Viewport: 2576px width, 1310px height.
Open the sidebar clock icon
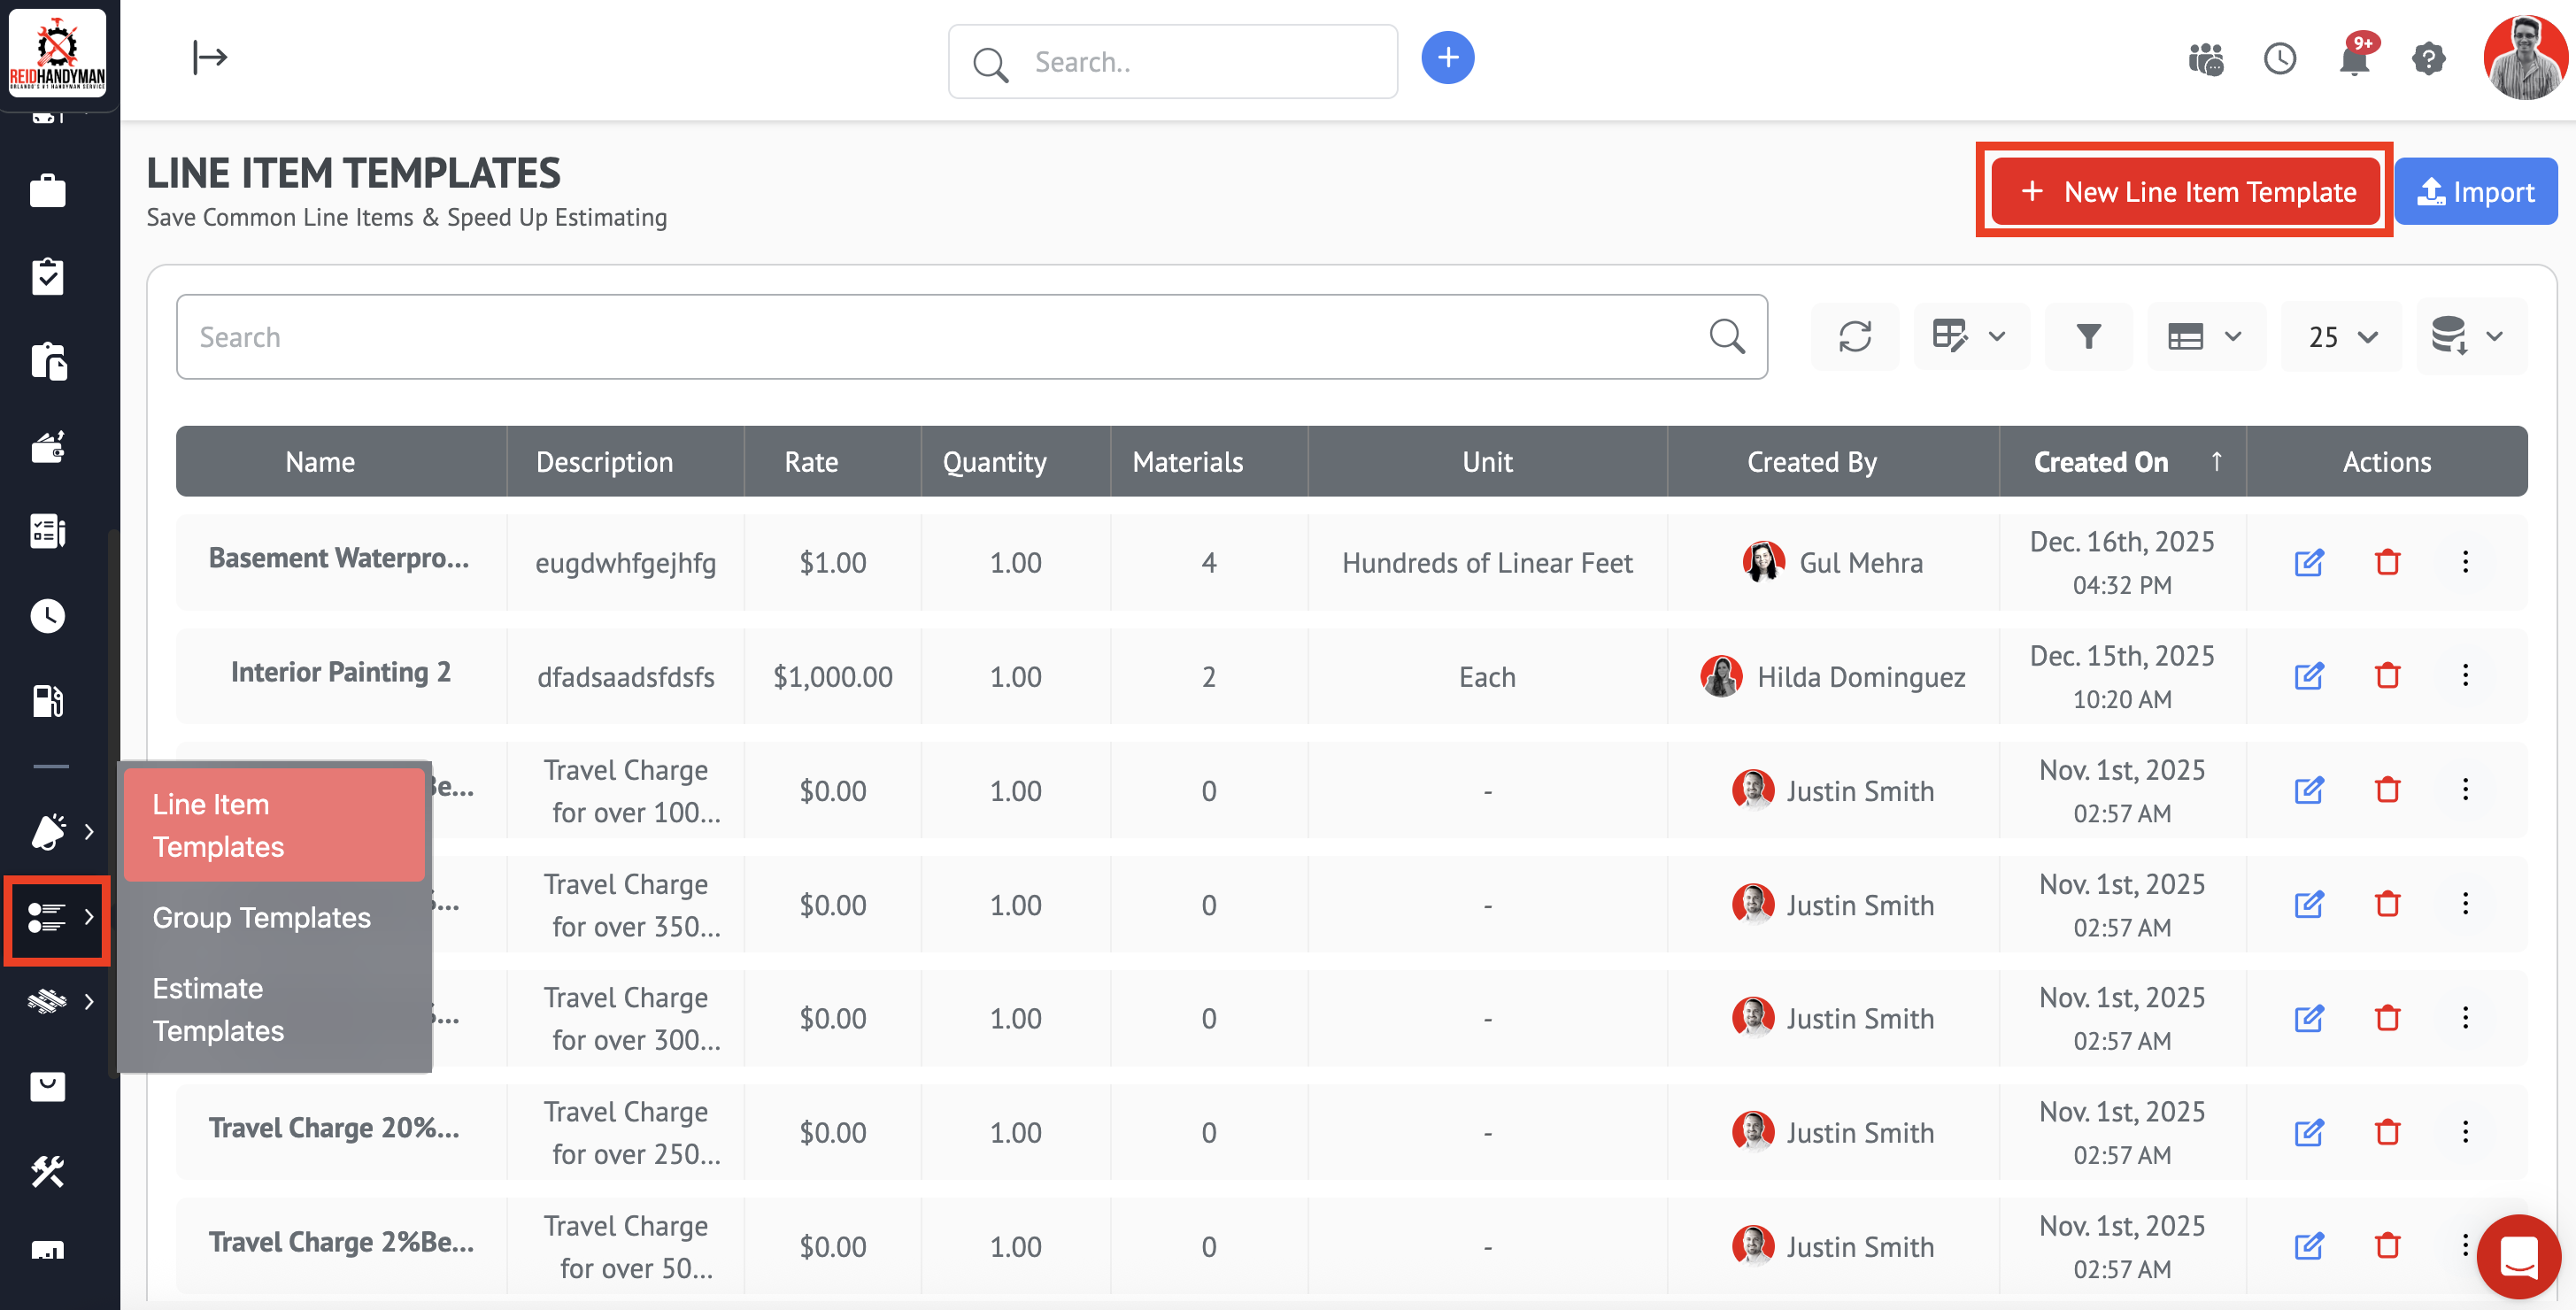coord(47,616)
